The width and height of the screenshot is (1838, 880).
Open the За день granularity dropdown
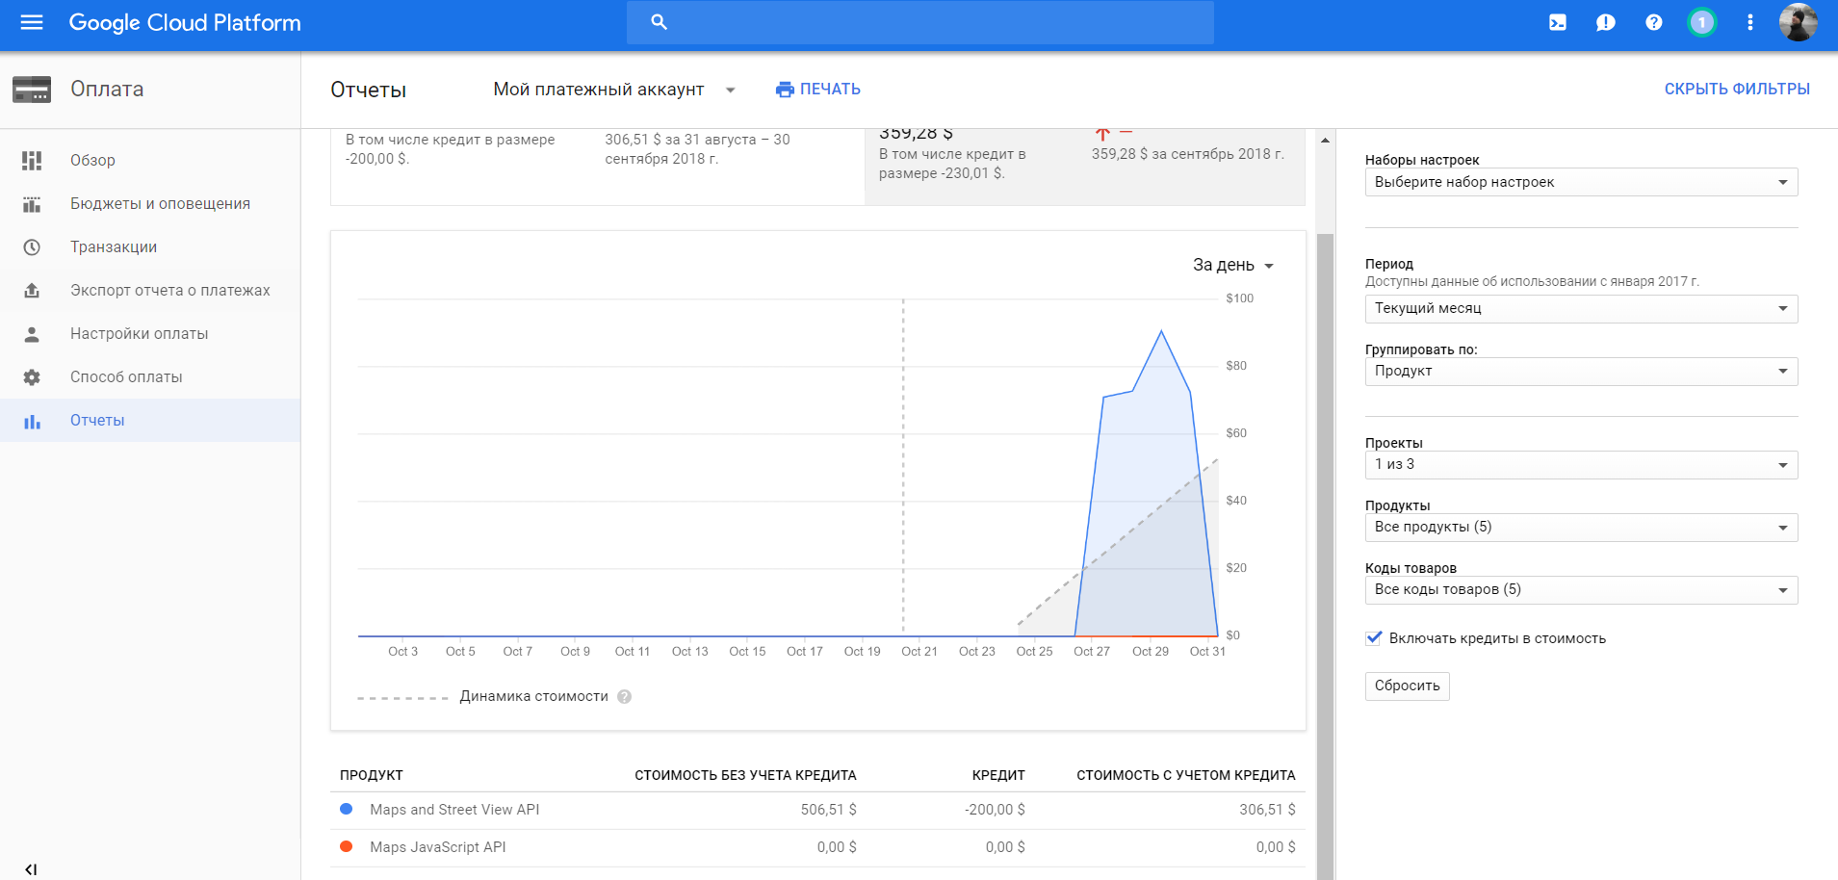tap(1233, 266)
